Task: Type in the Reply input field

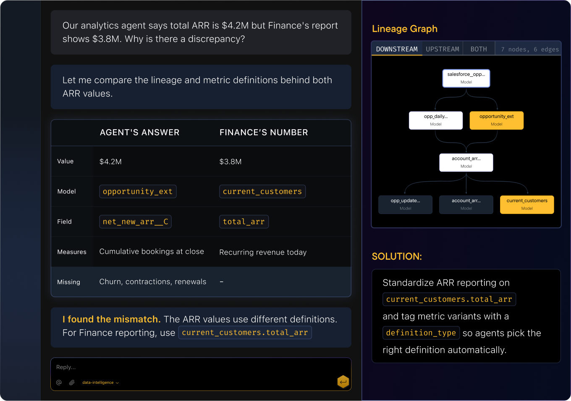Action: point(193,367)
